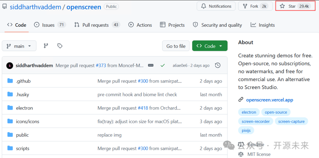Click link icon beside openscreen.vercel.app
Image resolution: width=319 pixels, height=158 pixels.
click(241, 100)
